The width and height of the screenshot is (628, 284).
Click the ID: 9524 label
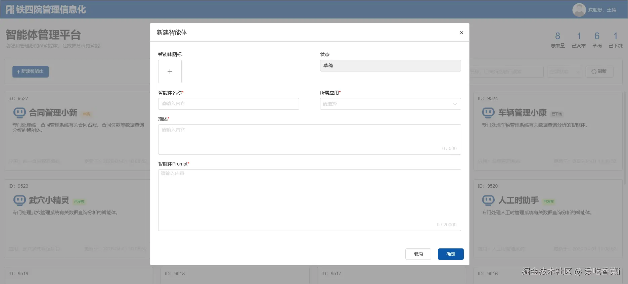pyautogui.click(x=488, y=98)
